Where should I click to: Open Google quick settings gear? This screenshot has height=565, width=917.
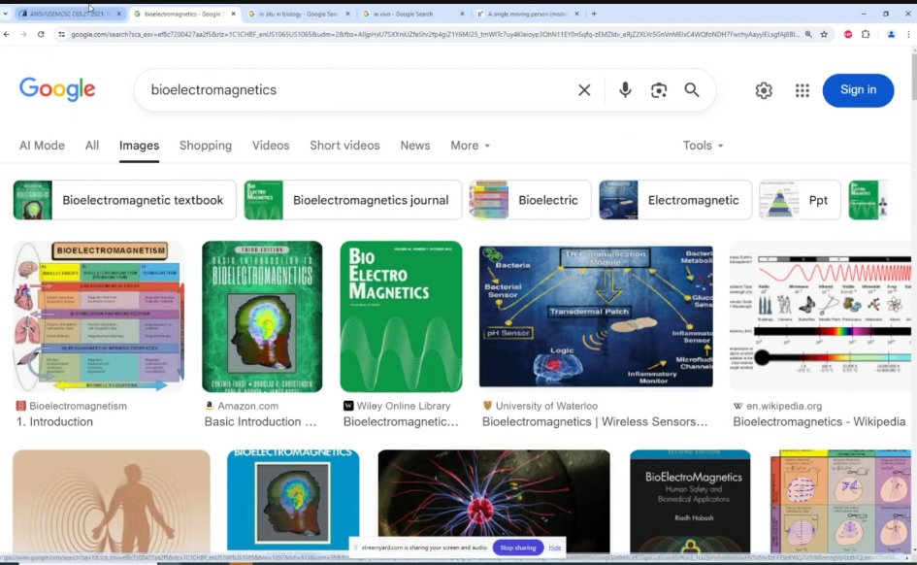[763, 90]
